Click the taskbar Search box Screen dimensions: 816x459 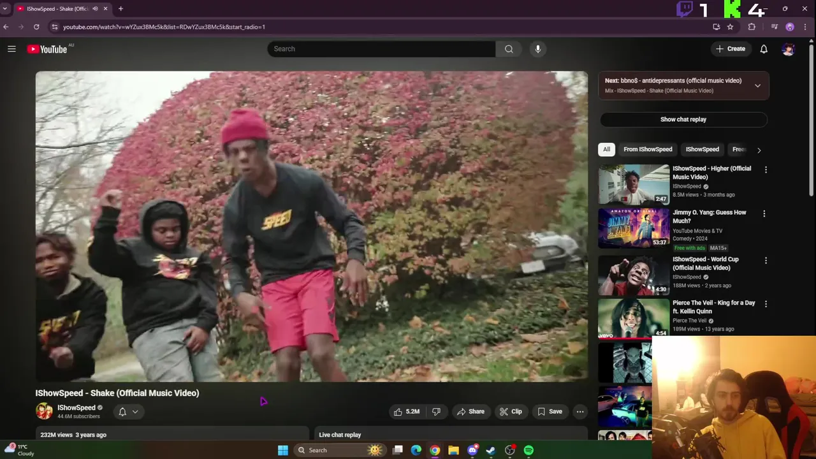pyautogui.click(x=340, y=450)
